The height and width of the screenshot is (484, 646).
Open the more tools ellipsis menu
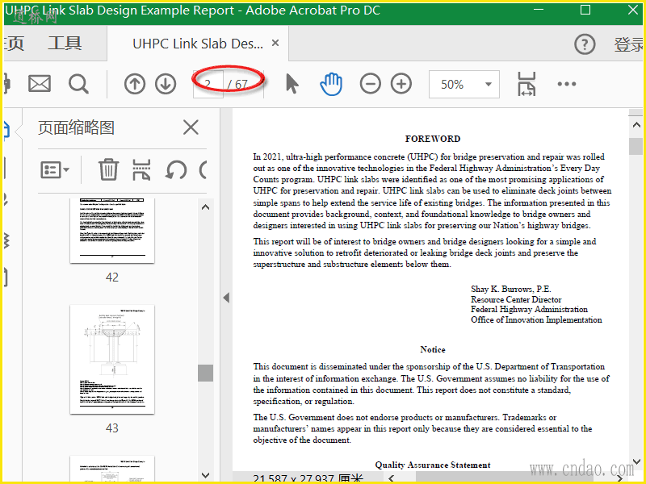567,84
